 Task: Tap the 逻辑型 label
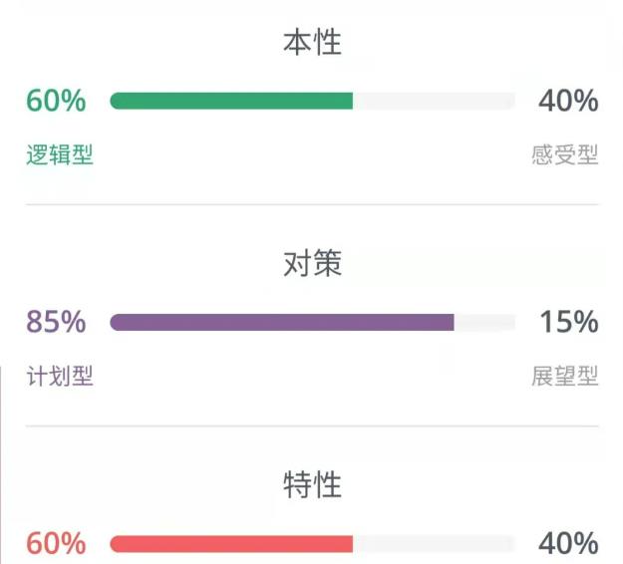60,154
